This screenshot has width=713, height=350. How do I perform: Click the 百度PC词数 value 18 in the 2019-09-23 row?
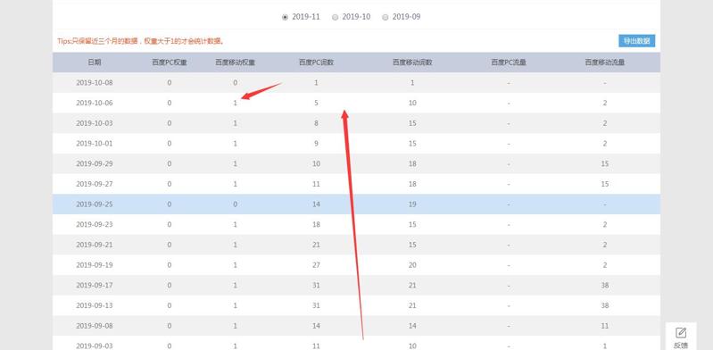point(316,224)
